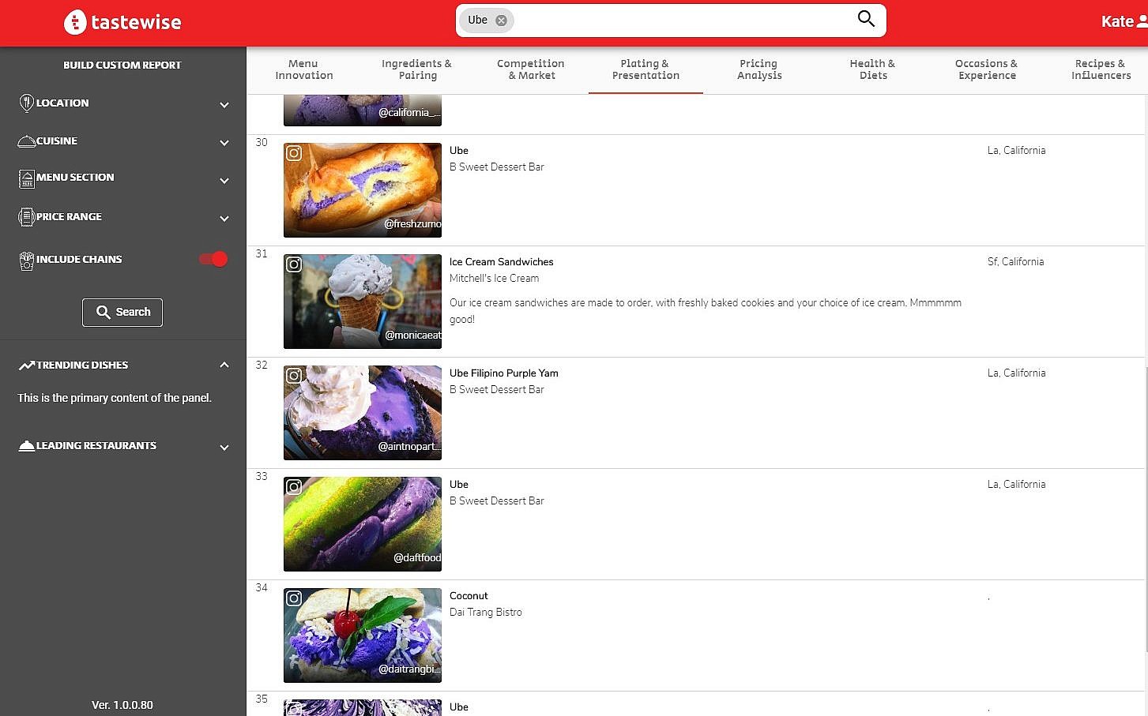Click Instagram icon on row 33 Ube
Screen dimensions: 1148x716
click(x=294, y=487)
